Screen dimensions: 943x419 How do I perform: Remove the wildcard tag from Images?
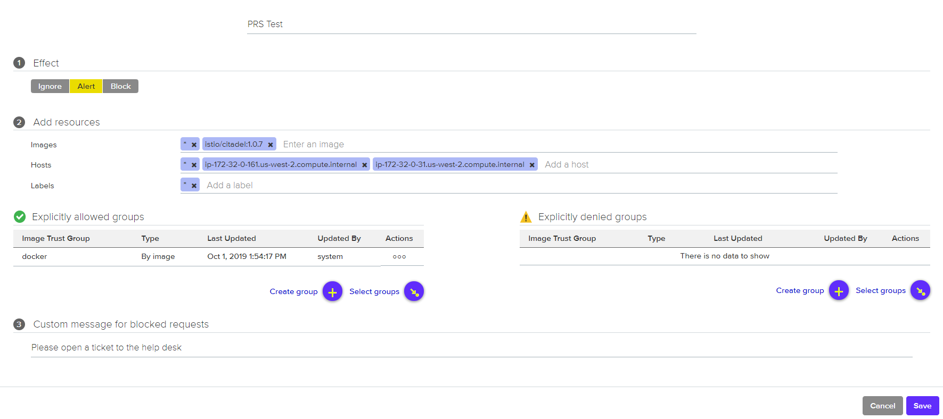point(194,145)
